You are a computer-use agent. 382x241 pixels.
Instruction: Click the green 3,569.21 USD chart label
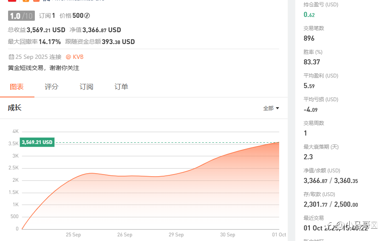click(x=37, y=142)
